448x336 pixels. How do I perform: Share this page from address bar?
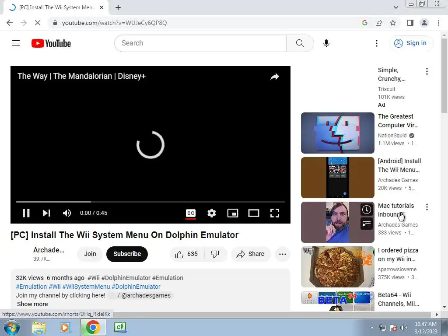[379, 23]
